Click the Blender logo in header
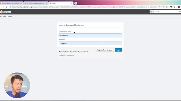181x101 pixels. (x=5, y=12)
